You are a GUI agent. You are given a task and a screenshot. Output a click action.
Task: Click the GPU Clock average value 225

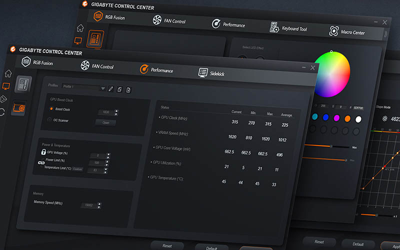(x=285, y=124)
